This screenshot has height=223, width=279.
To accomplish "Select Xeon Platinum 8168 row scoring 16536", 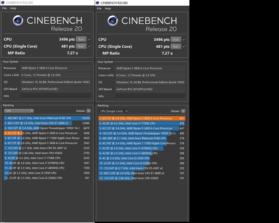I will click(x=47, y=118).
